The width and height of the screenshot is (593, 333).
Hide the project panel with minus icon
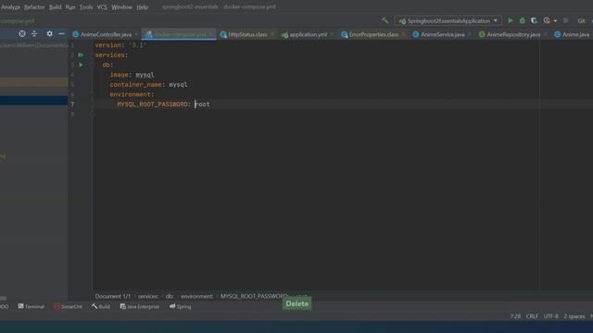click(x=62, y=33)
